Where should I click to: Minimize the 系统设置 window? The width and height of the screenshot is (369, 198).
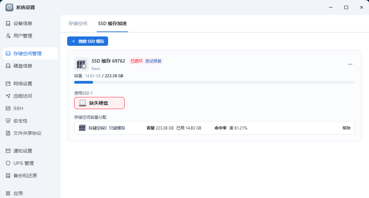(331, 7)
